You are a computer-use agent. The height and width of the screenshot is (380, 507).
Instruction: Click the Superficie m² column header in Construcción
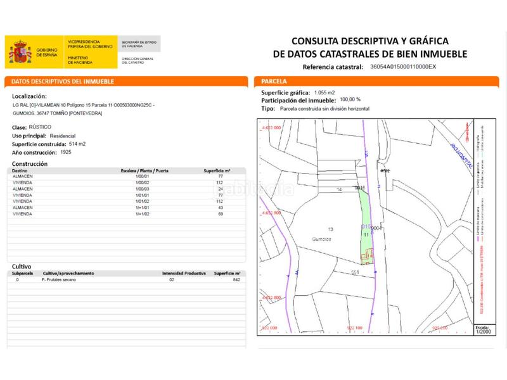[217, 170]
